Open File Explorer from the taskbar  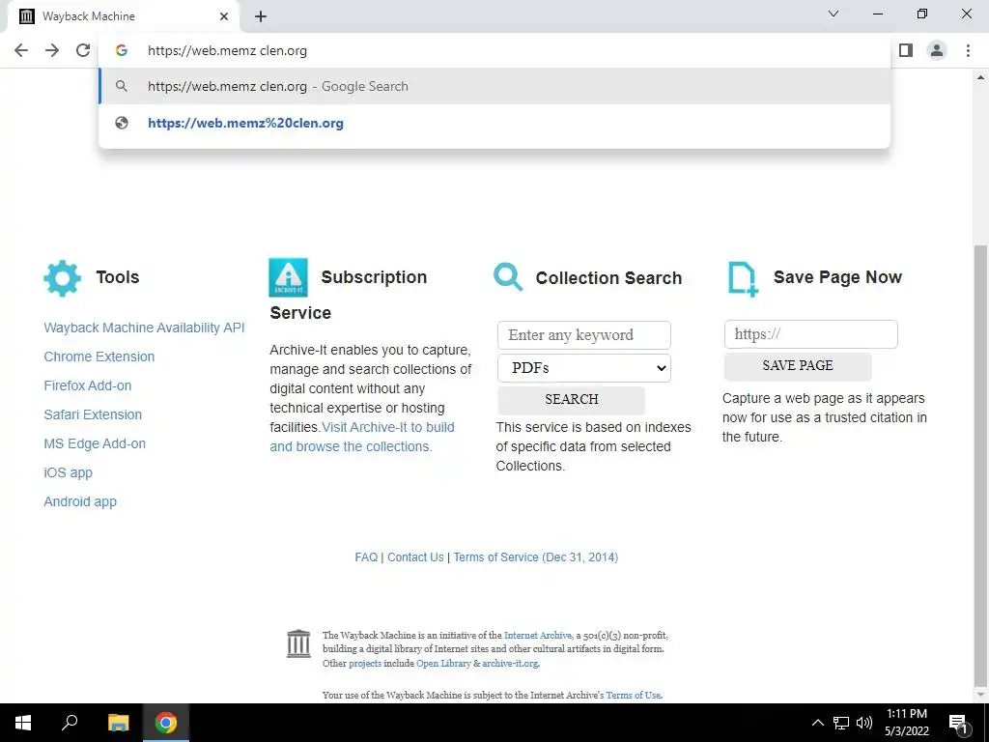[118, 723]
